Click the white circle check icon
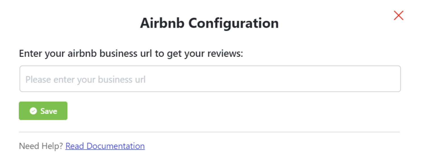This screenshot has width=425, height=160. 33,111
